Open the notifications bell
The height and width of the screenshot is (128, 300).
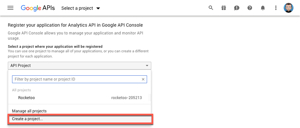pos(263,8)
